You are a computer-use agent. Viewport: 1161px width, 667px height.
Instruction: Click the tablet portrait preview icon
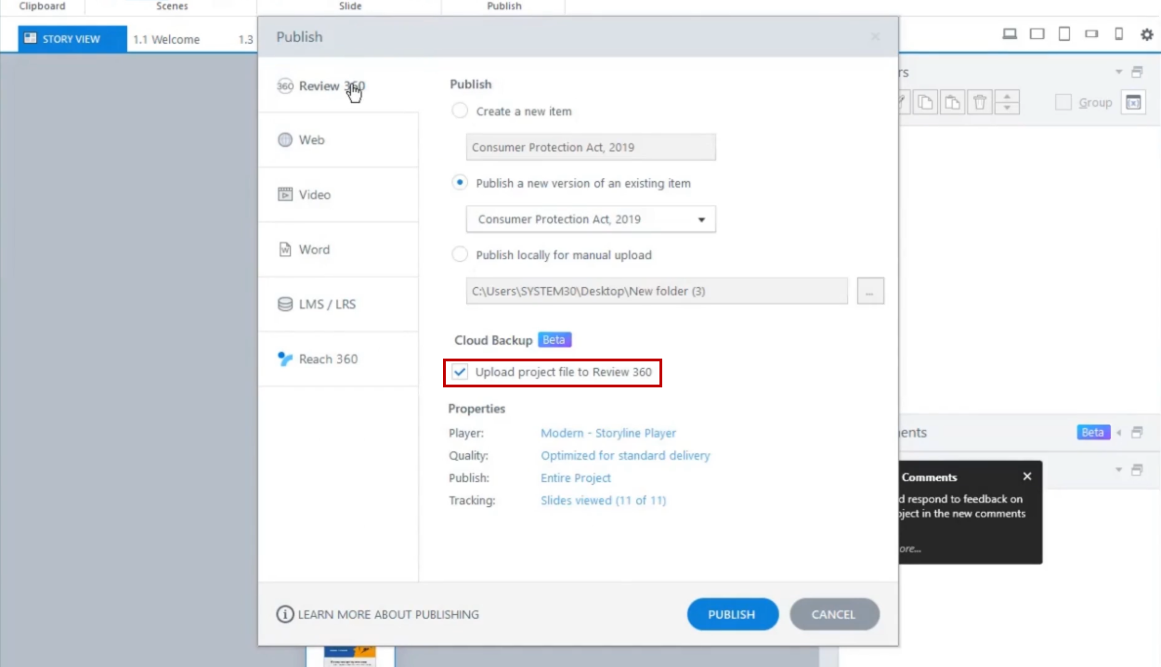[x=1064, y=34]
